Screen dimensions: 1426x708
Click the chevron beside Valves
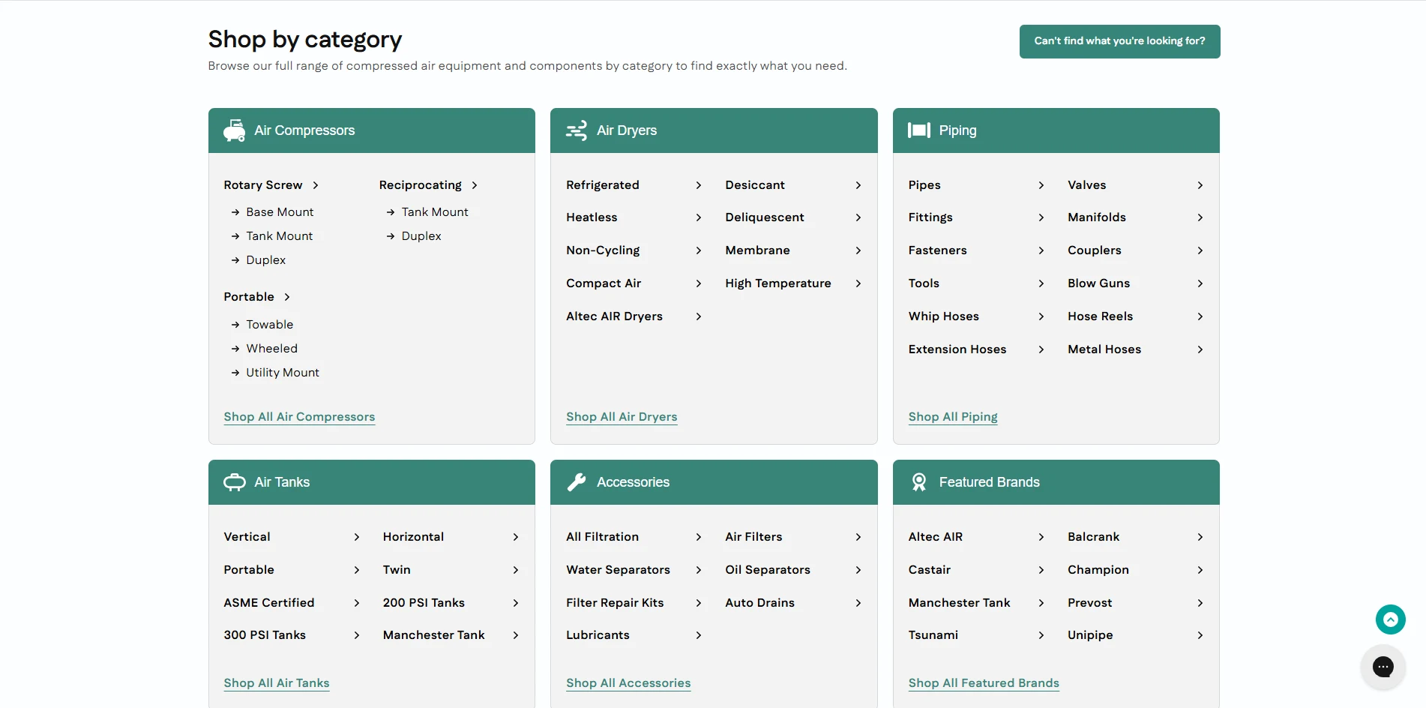pos(1200,185)
